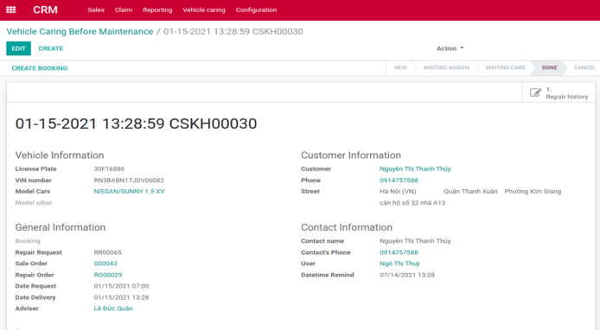Expand the Action dropdown
Viewport: 600px width, 330px height.
pyautogui.click(x=450, y=48)
